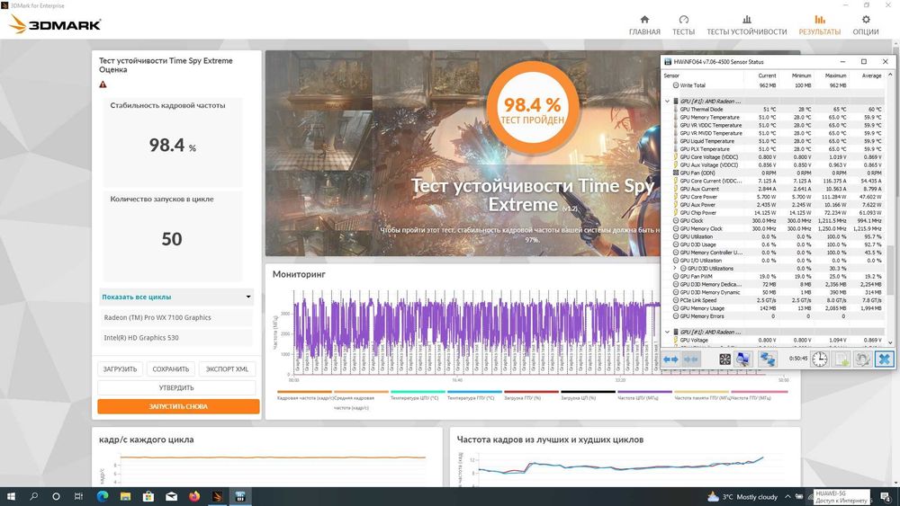Click the Экспорт XML button

(x=228, y=369)
